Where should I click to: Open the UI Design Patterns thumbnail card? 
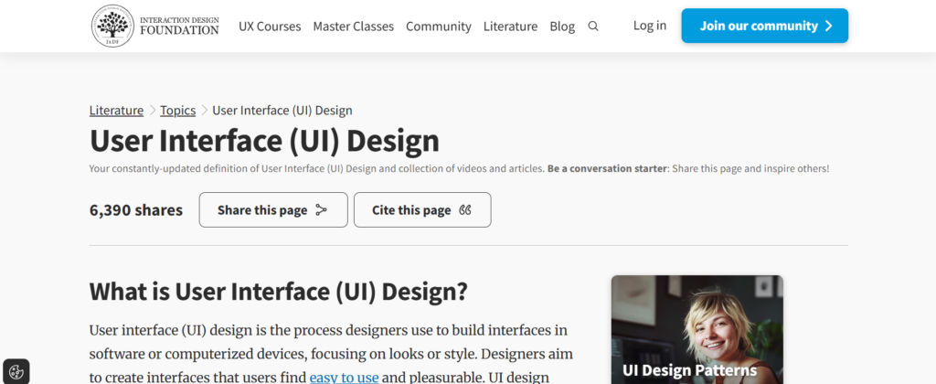coord(697,329)
